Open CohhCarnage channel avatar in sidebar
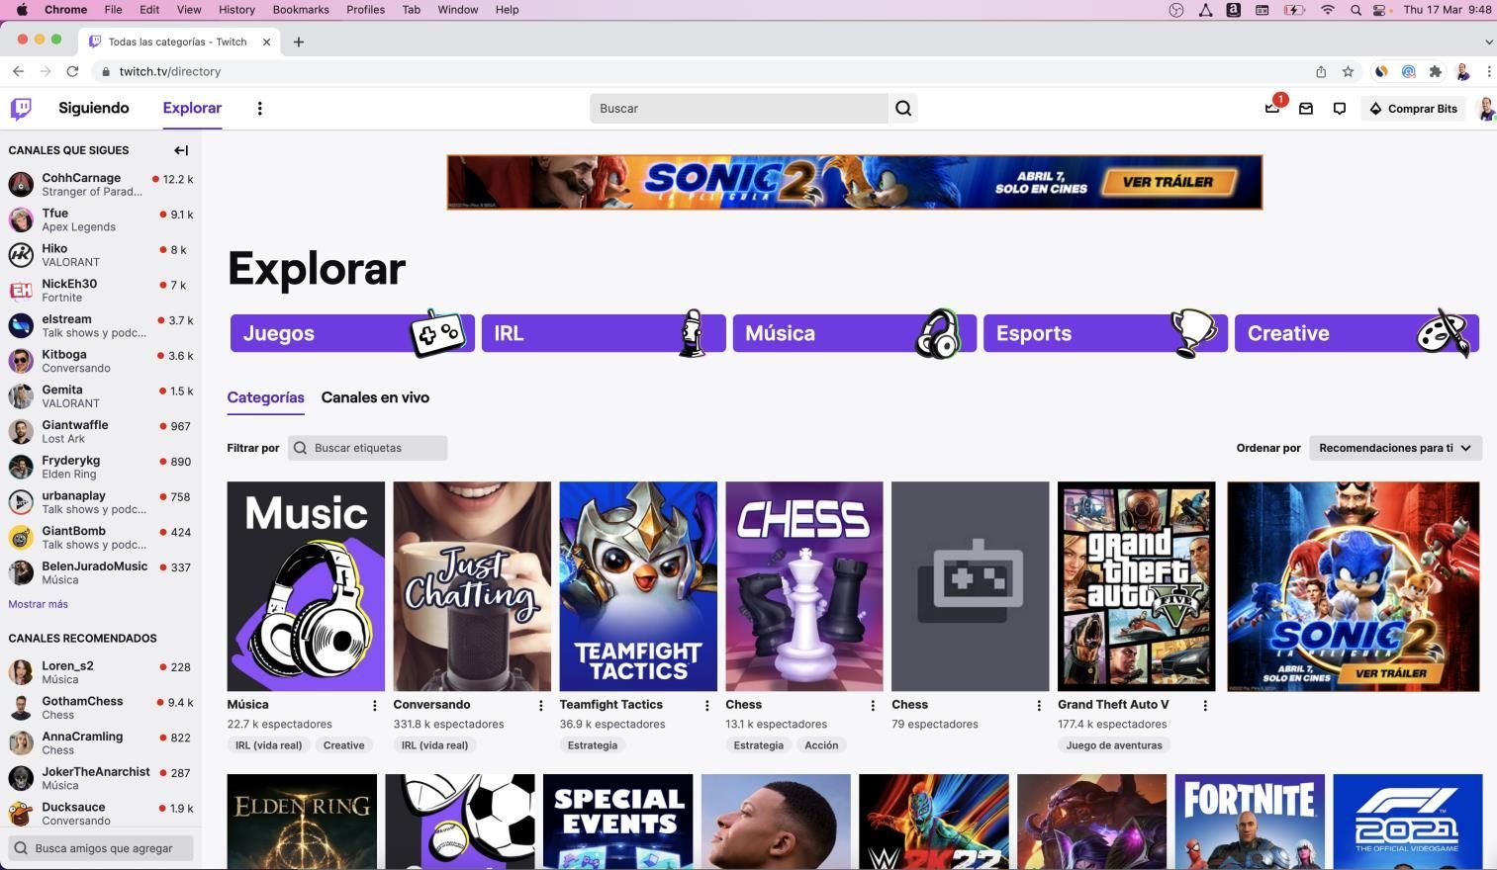Screen dimensions: 1497x870 coord(21,184)
